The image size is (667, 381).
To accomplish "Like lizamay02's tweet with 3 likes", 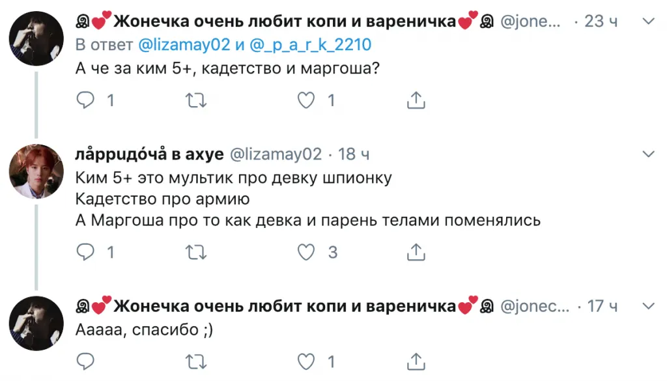I will 306,252.
